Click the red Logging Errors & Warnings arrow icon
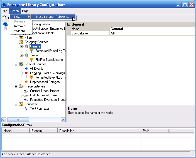The image size is (196, 158). click(x=26, y=73)
